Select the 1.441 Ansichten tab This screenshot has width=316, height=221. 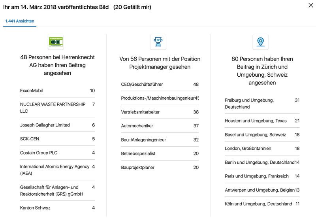pyautogui.click(x=20, y=21)
